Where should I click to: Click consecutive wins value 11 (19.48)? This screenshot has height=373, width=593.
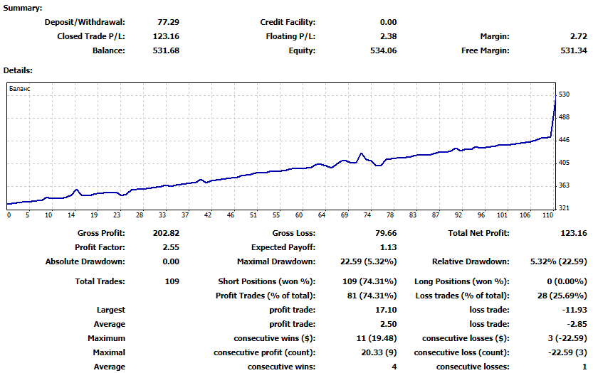point(377,339)
